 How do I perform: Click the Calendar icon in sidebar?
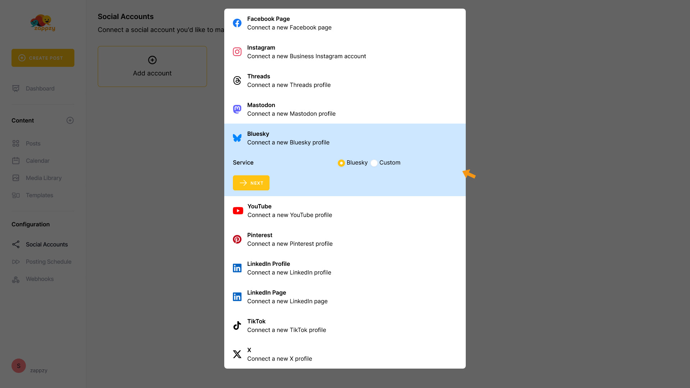coord(16,161)
